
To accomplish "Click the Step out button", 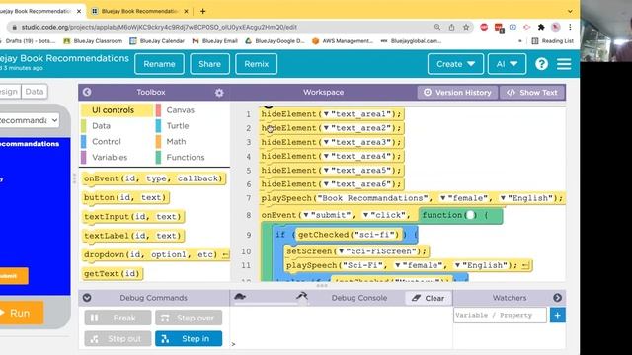I will click(118, 339).
